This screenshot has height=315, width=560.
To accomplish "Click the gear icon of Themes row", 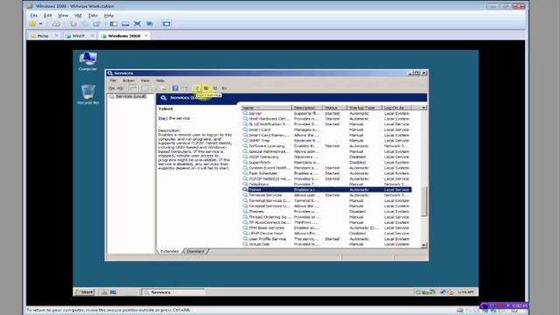I will (245, 212).
